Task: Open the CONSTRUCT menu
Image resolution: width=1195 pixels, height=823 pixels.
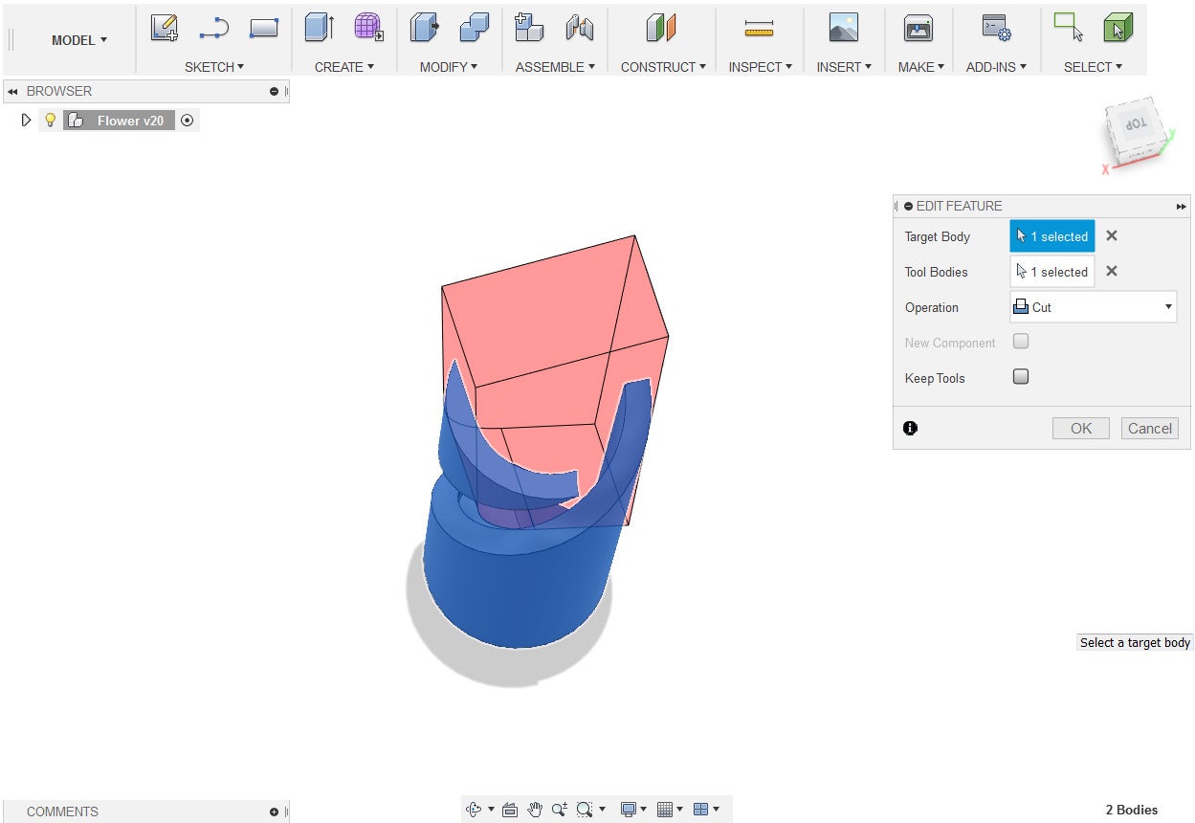Action: [663, 67]
